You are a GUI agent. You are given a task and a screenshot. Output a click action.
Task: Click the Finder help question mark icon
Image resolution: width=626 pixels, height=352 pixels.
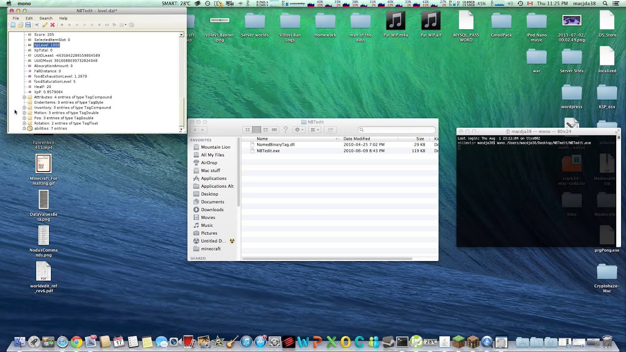(x=286, y=130)
